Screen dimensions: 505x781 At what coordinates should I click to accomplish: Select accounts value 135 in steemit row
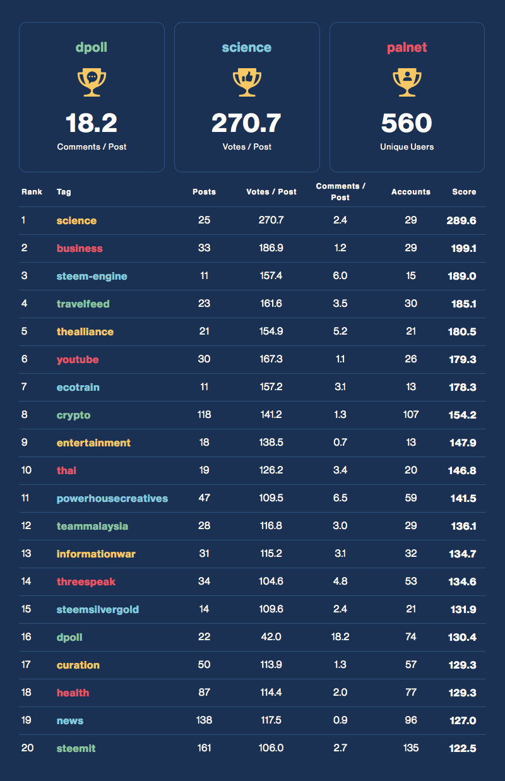point(411,748)
